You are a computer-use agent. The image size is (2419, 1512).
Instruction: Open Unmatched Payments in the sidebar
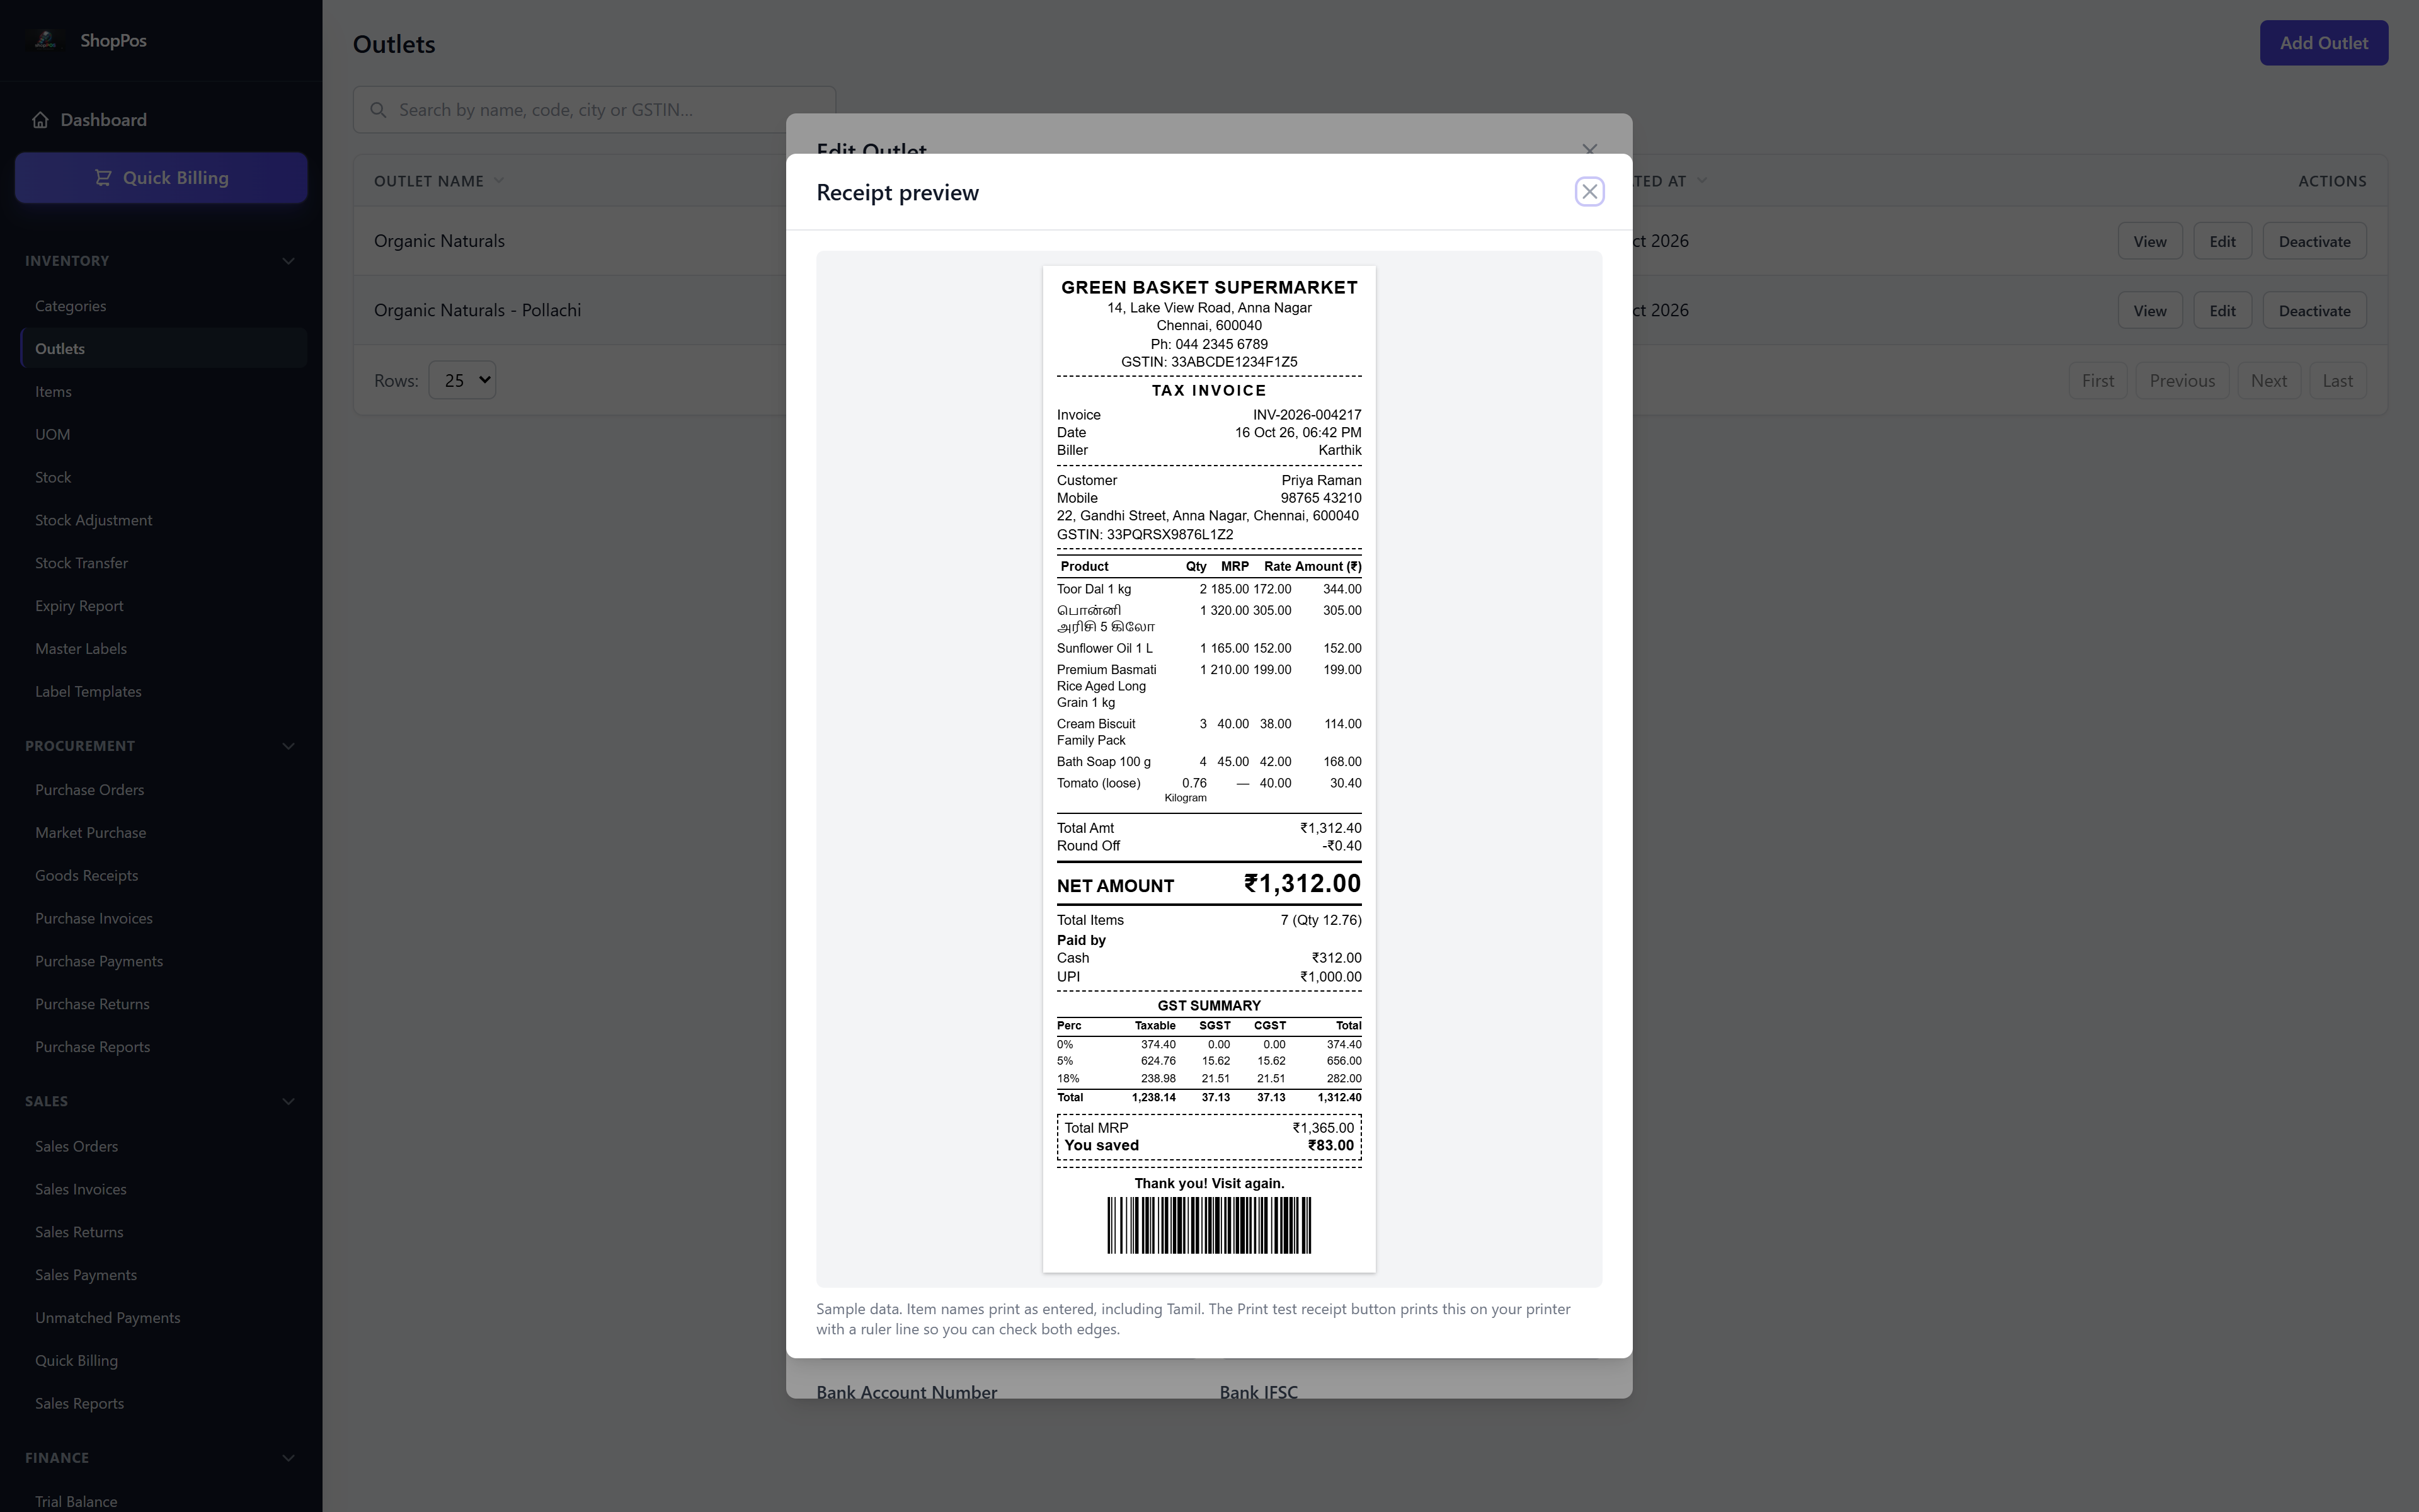[x=163, y=1318]
